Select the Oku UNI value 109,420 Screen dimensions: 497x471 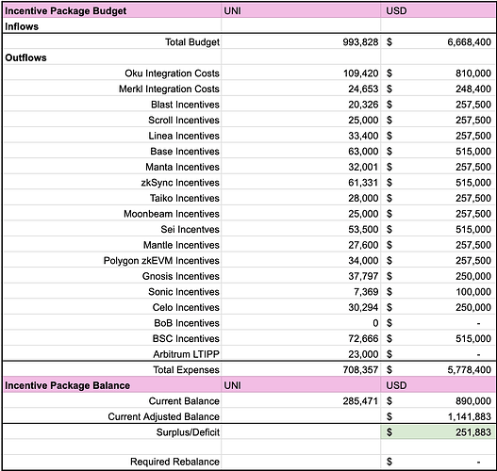(x=360, y=73)
